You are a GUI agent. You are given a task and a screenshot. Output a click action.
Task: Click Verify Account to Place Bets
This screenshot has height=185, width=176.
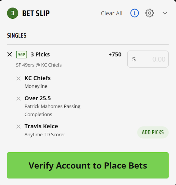[88, 165]
